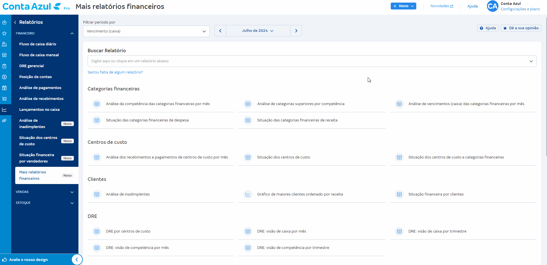
Task: Go to the next month arrow
Action: pyautogui.click(x=296, y=31)
